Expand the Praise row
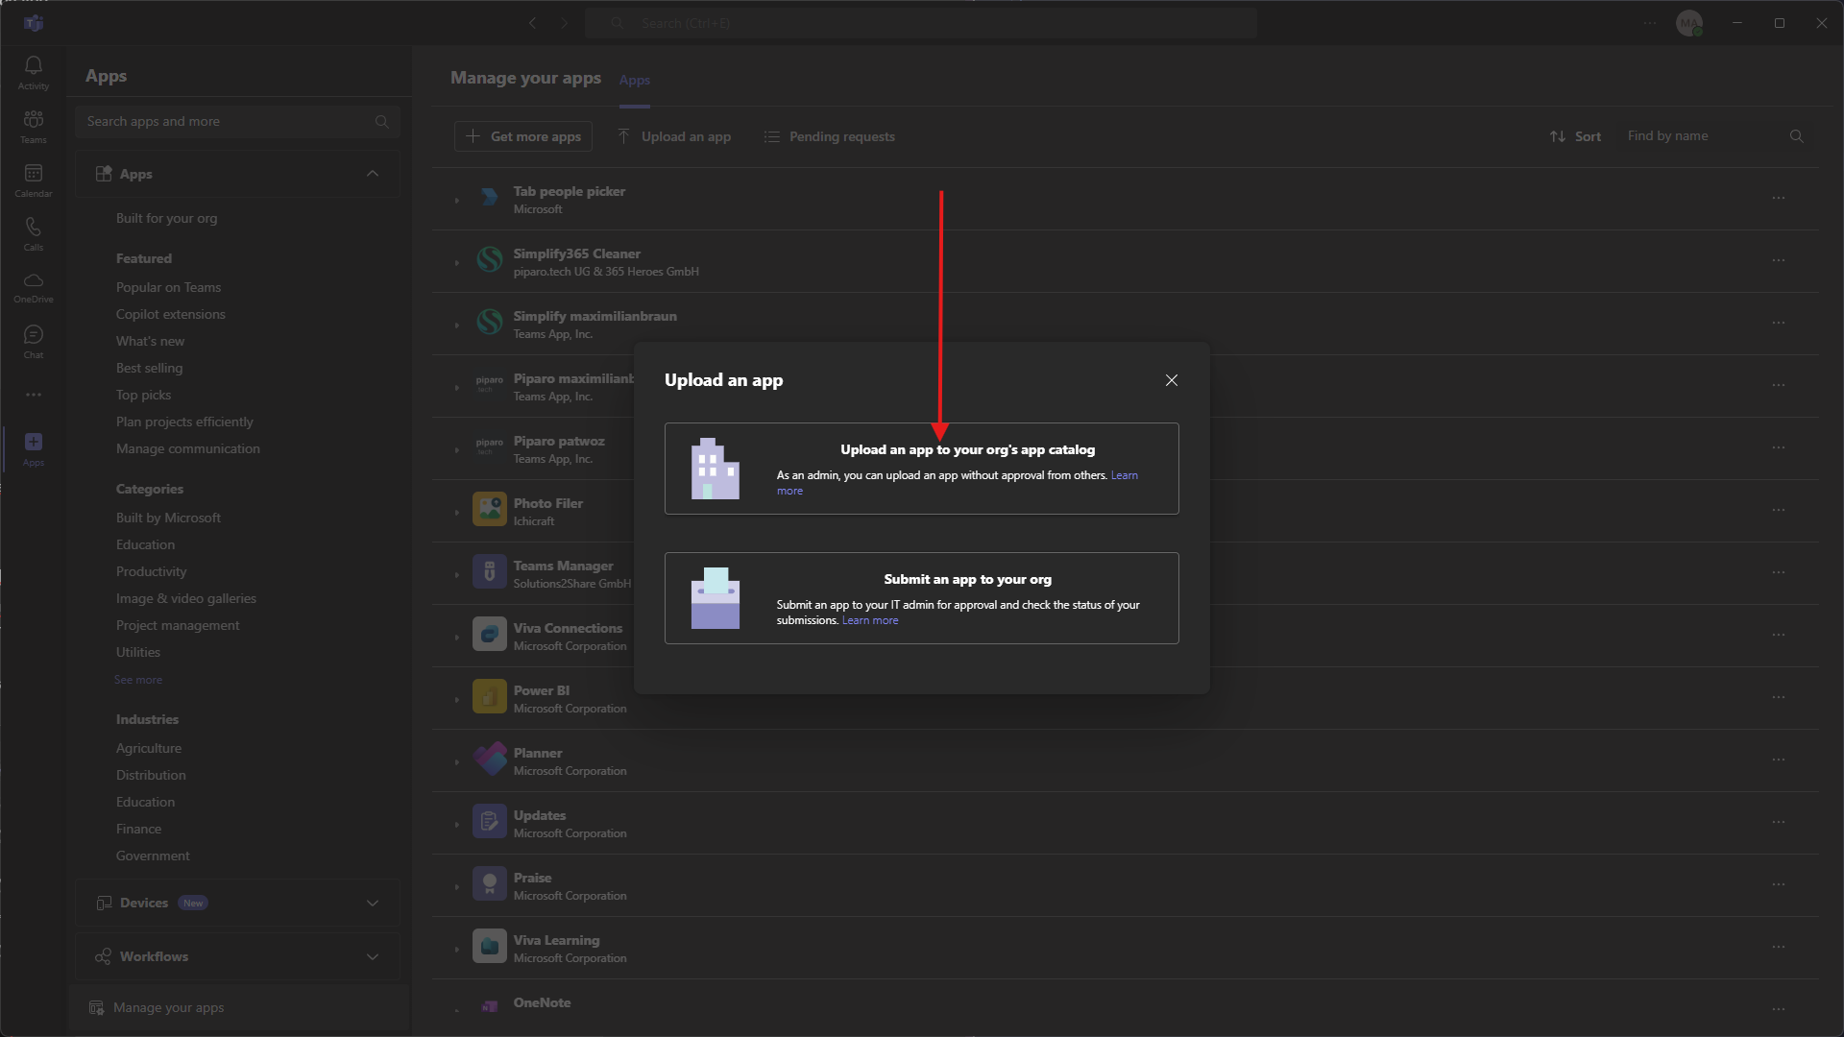This screenshot has width=1844, height=1037. tap(457, 887)
